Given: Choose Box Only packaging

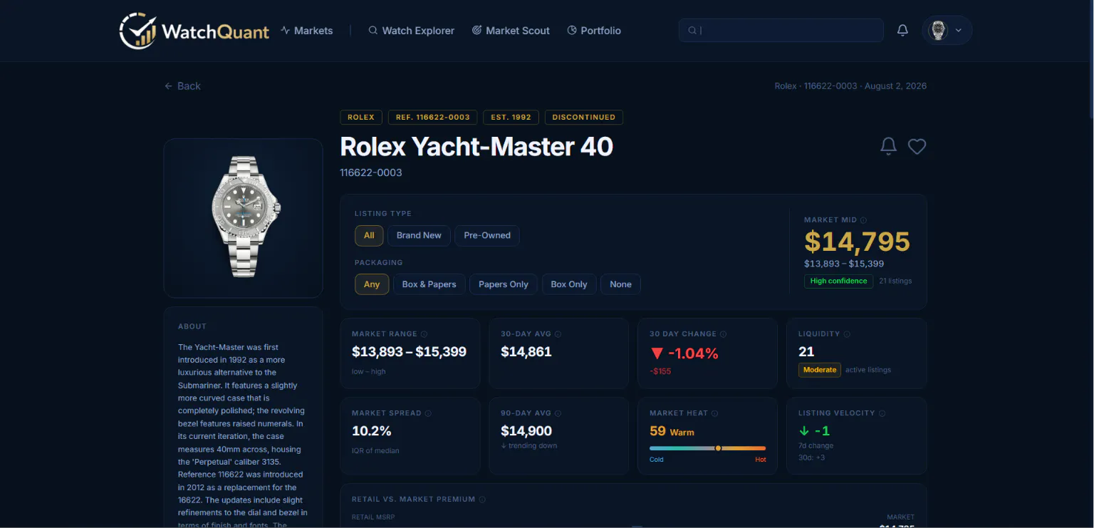Looking at the screenshot, I should click(568, 284).
